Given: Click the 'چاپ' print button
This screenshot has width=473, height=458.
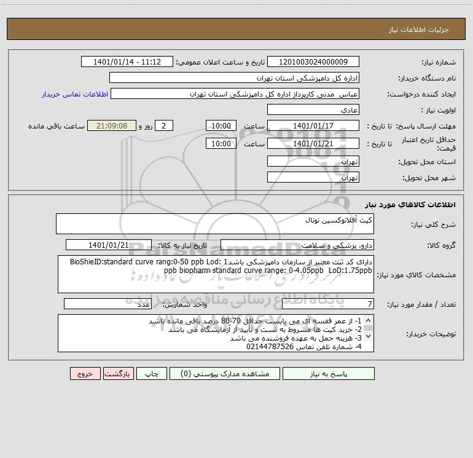Looking at the screenshot, I should point(152,374).
